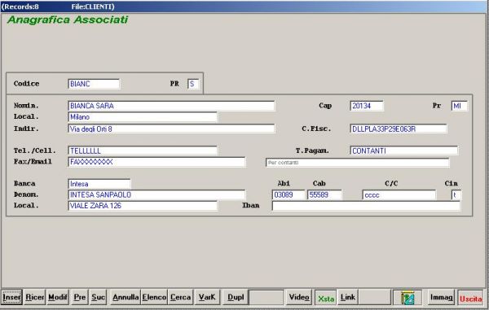The image size is (489, 310).
Task: Click the Cin field
Action: click(x=456, y=194)
